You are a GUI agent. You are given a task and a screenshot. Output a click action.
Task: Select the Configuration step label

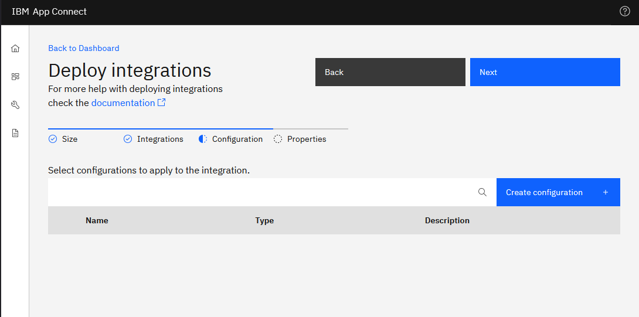click(x=237, y=139)
